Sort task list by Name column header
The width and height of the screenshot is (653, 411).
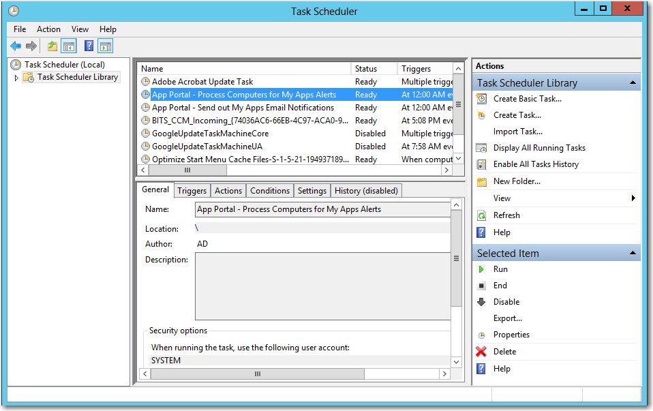[x=245, y=69]
